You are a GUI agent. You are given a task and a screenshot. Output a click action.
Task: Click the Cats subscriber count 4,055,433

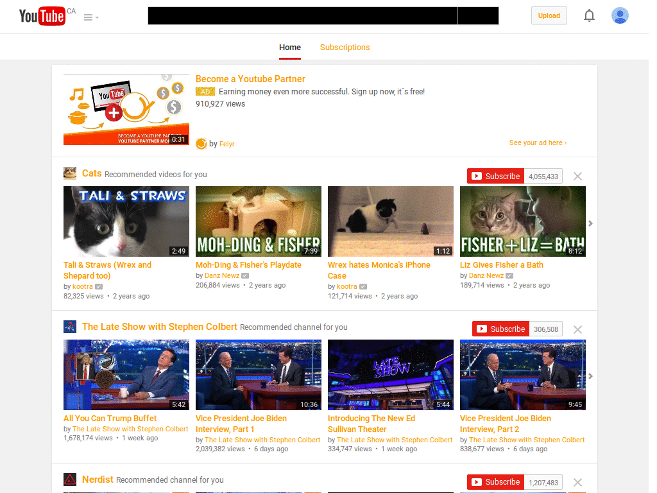point(543,177)
